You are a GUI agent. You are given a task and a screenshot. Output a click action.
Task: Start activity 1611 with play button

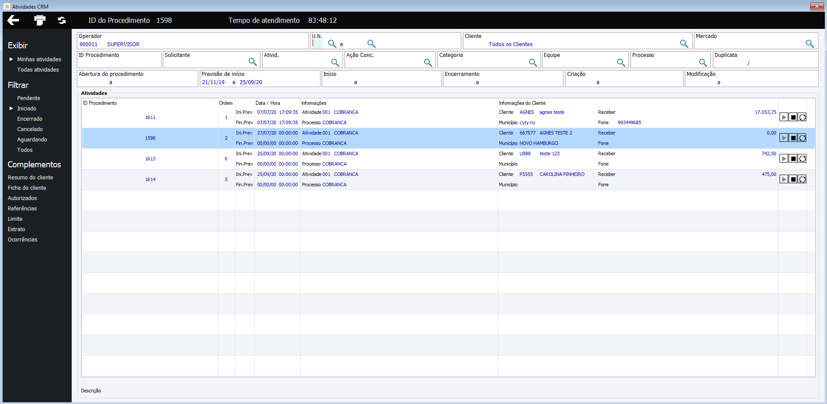tap(783, 117)
